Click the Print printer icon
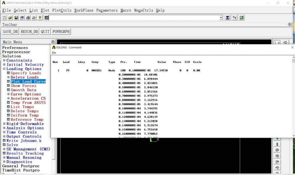The image size is (295, 175). click(x=28, y=18)
